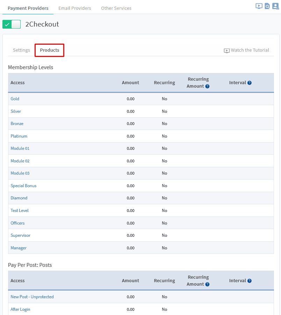The width and height of the screenshot is (281, 315).
Task: Click the 0.00 amount in Silver row
Action: click(x=131, y=111)
